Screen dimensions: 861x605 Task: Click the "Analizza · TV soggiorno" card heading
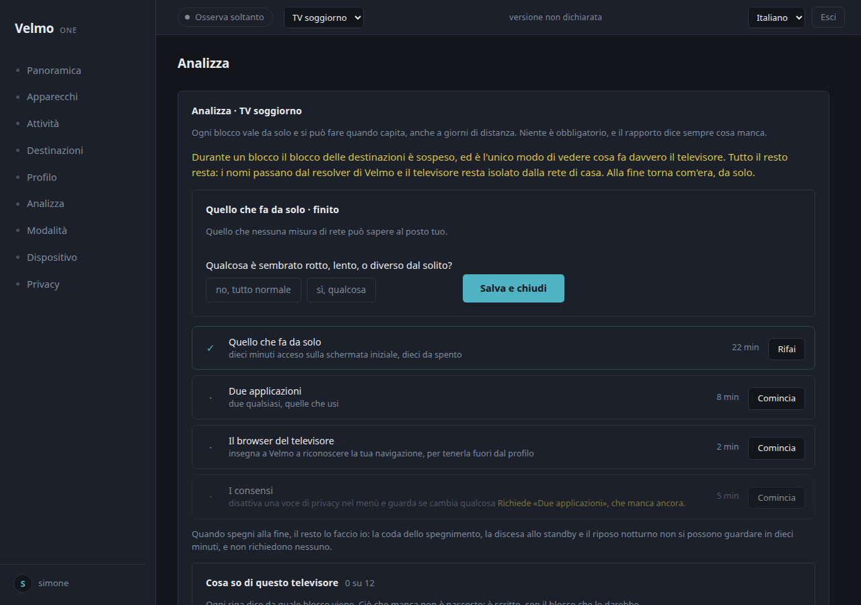(x=247, y=111)
